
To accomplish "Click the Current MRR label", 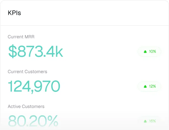I will [21, 37].
